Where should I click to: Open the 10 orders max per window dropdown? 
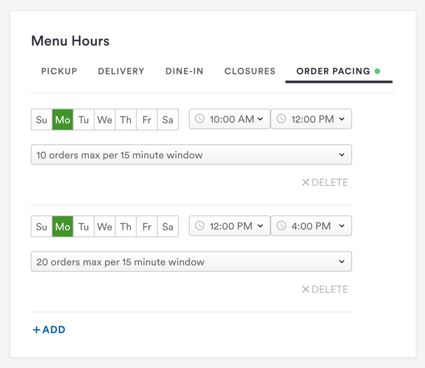191,155
